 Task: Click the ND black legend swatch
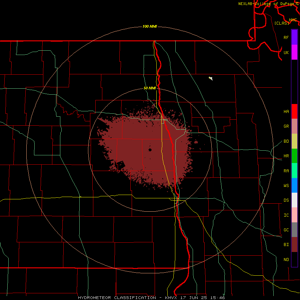(x=294, y=259)
